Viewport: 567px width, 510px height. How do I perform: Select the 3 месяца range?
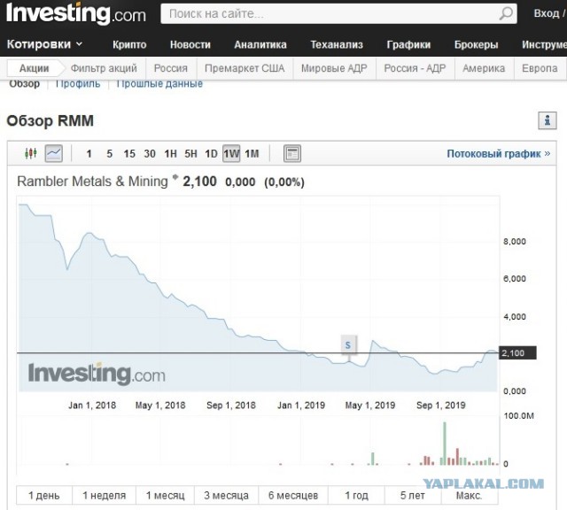click(x=227, y=495)
